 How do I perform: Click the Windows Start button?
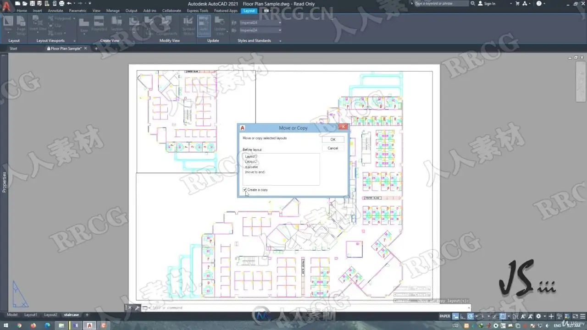click(6, 325)
